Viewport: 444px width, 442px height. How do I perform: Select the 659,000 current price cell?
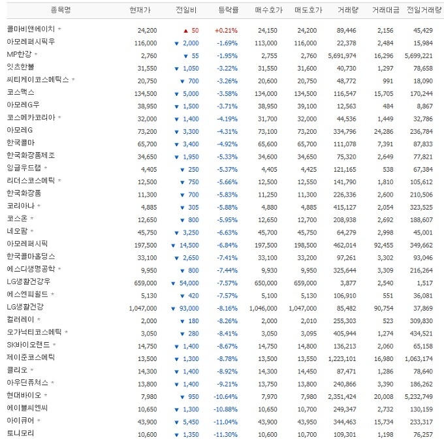(146, 283)
